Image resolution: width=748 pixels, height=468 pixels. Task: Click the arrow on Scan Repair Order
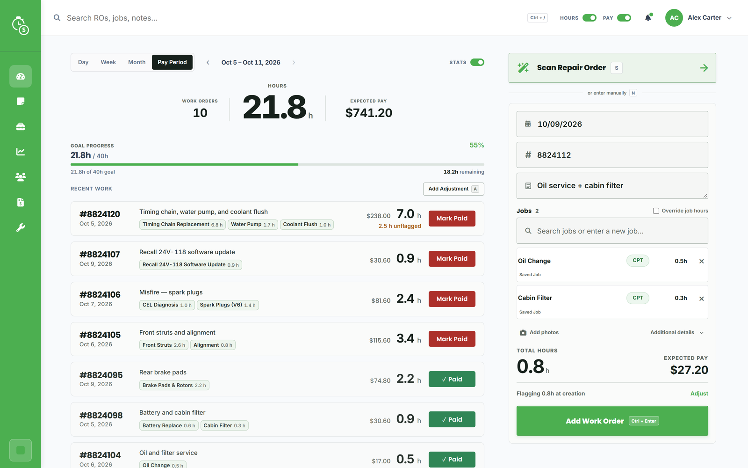704,68
